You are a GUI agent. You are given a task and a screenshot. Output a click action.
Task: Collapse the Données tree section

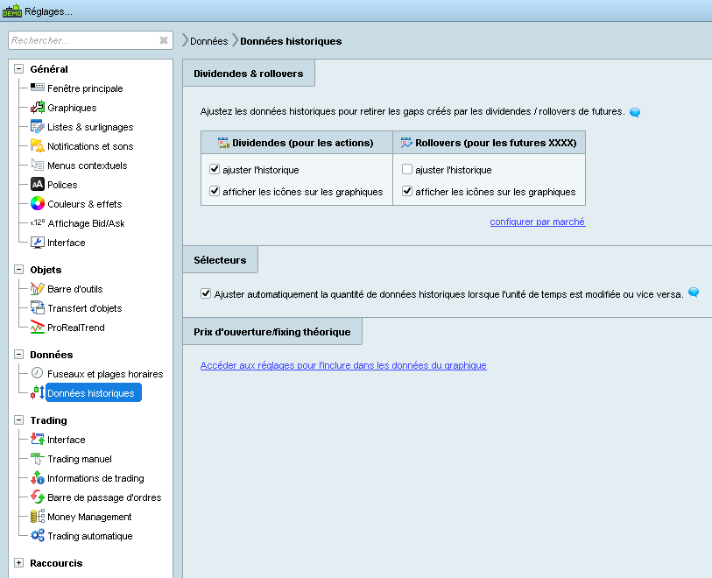[x=18, y=354]
